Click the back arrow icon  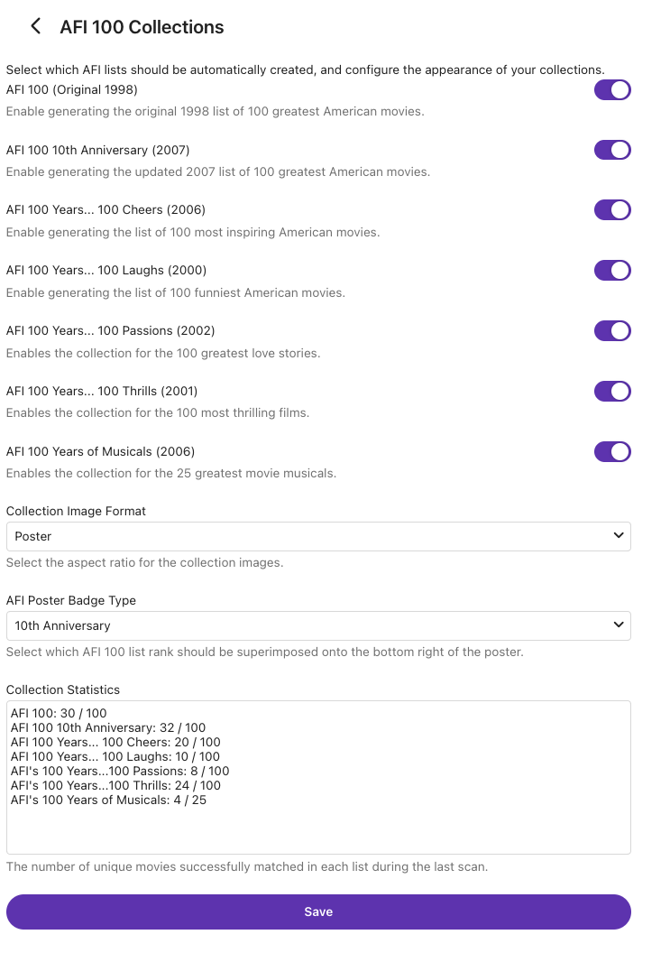point(36,26)
